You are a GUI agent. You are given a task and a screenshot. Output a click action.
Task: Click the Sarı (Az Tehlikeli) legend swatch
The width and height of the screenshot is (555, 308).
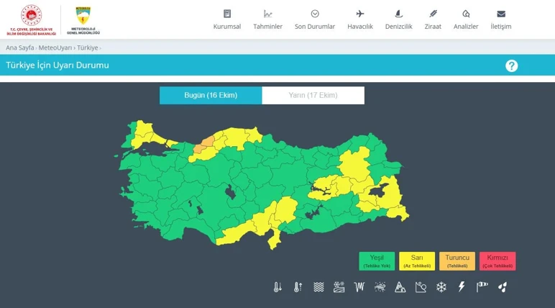pyautogui.click(x=417, y=261)
